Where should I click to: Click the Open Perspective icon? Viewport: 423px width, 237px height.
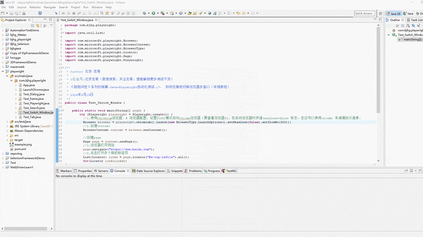coord(381,14)
